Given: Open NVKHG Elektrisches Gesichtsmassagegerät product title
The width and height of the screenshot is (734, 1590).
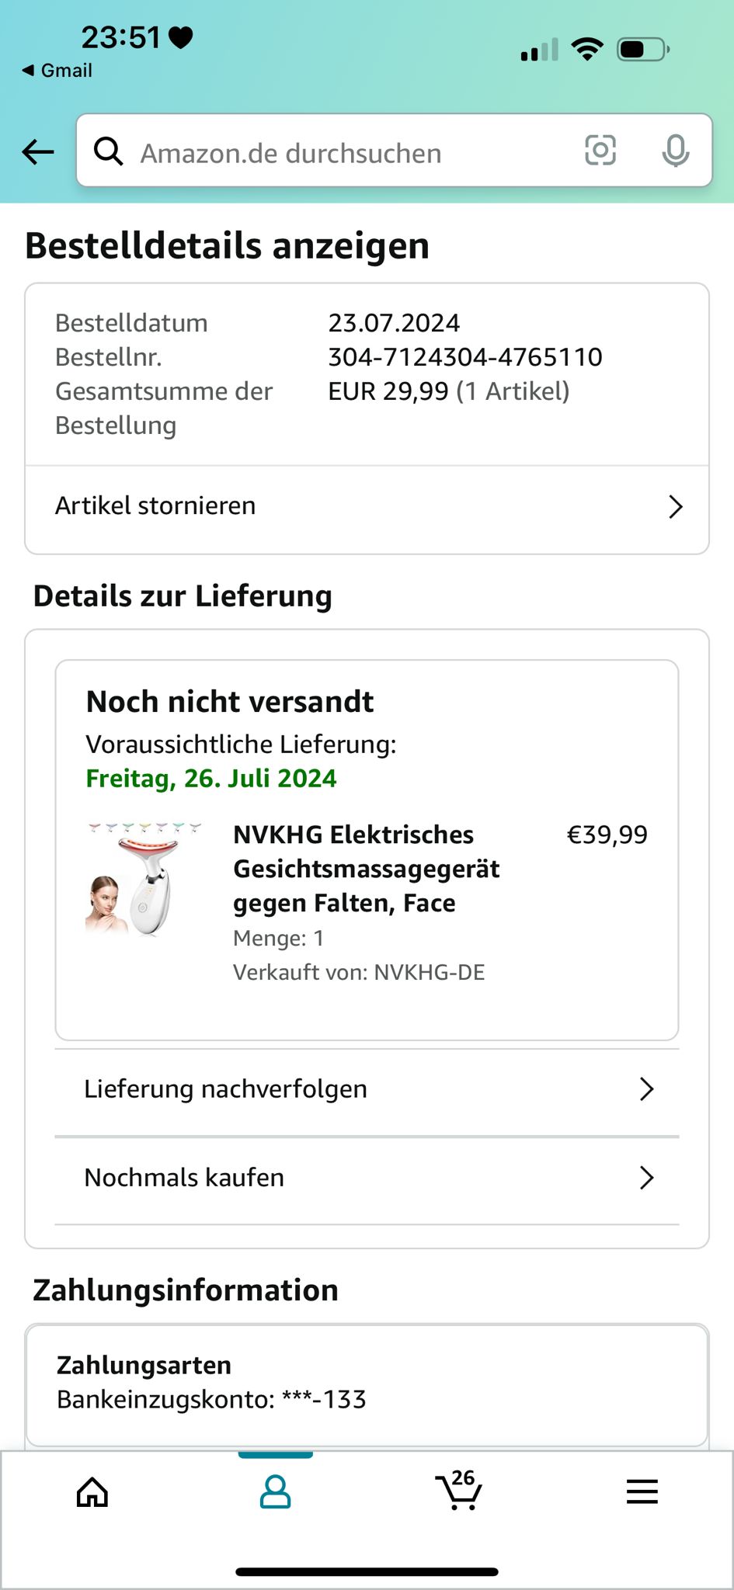Looking at the screenshot, I should point(367,869).
